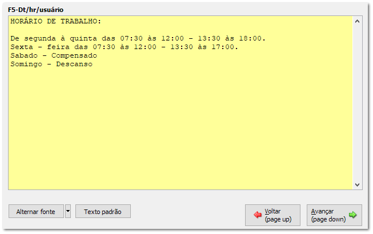This screenshot has height=234, width=373.
Task: Advance with Avançar (page down)
Action: tap(334, 215)
